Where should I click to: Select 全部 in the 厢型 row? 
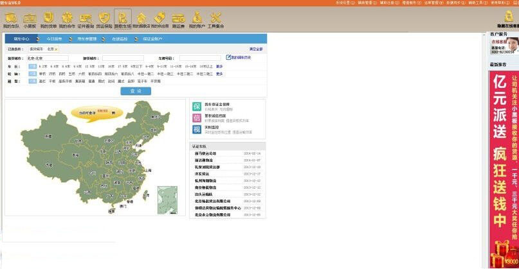click(x=32, y=81)
